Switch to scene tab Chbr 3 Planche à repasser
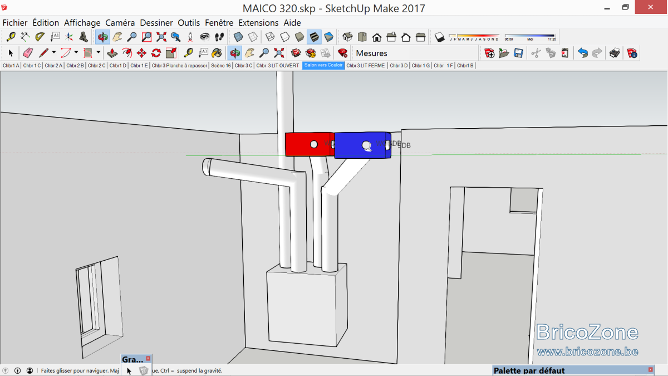 (179, 66)
